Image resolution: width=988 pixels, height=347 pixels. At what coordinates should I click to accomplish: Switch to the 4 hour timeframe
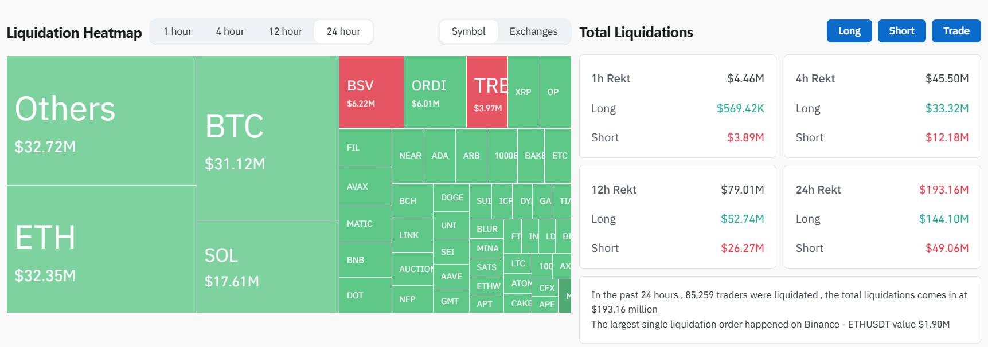click(x=230, y=31)
